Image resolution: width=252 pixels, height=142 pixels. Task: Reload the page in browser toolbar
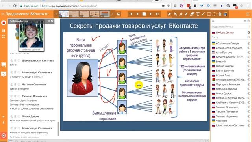click(15, 6)
